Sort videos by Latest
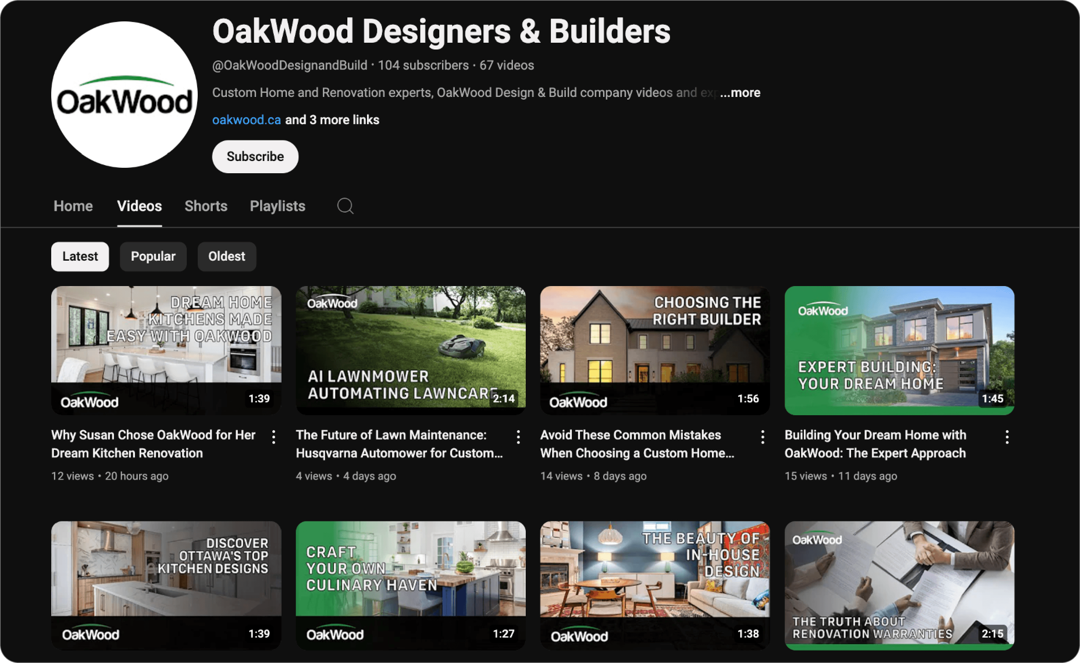This screenshot has height=663, width=1080. [80, 257]
